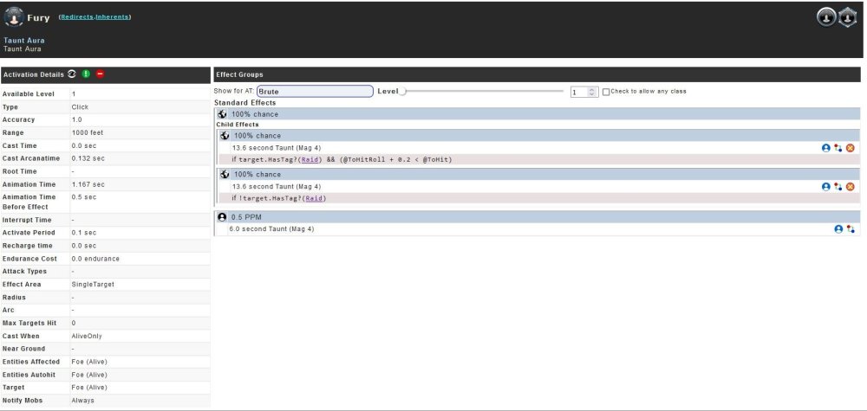The height and width of the screenshot is (411, 867).
Task: Click red-blue arrows icon on second 13.6 Taunt row
Action: (838, 187)
